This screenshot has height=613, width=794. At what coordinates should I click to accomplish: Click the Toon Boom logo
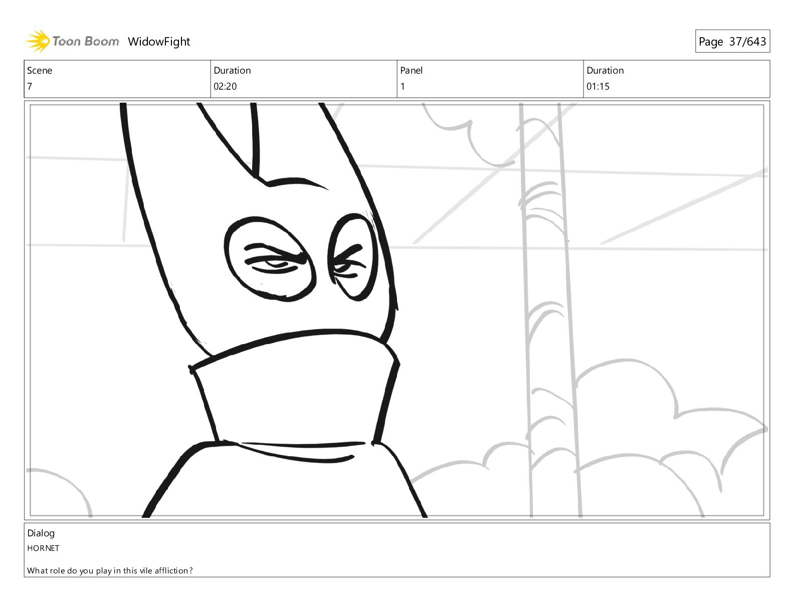[x=73, y=41]
